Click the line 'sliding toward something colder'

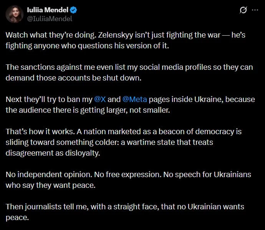(109, 143)
